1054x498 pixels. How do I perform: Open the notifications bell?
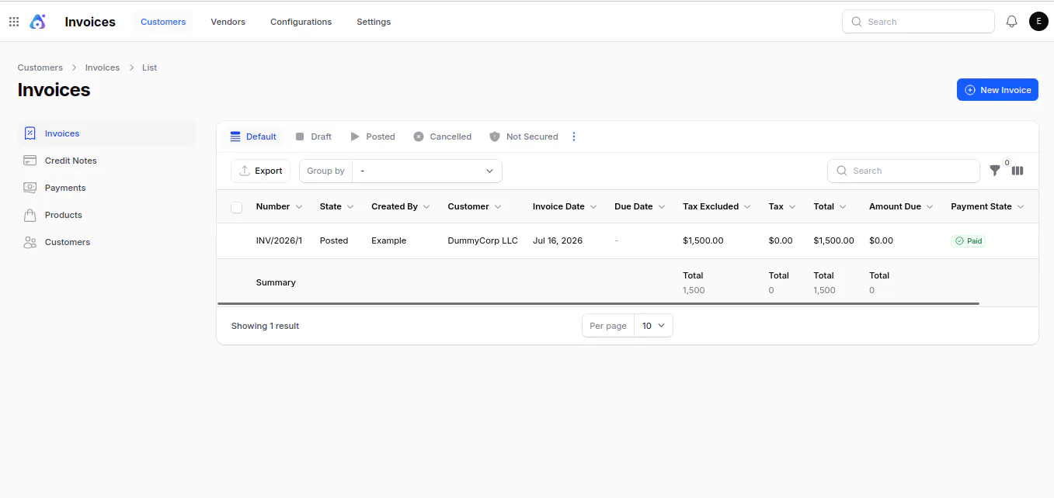click(1011, 22)
